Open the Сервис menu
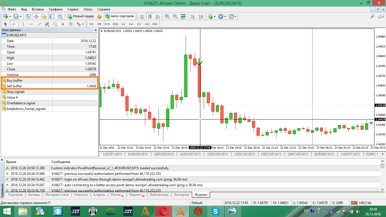The height and width of the screenshot is (217, 386). 73,9
